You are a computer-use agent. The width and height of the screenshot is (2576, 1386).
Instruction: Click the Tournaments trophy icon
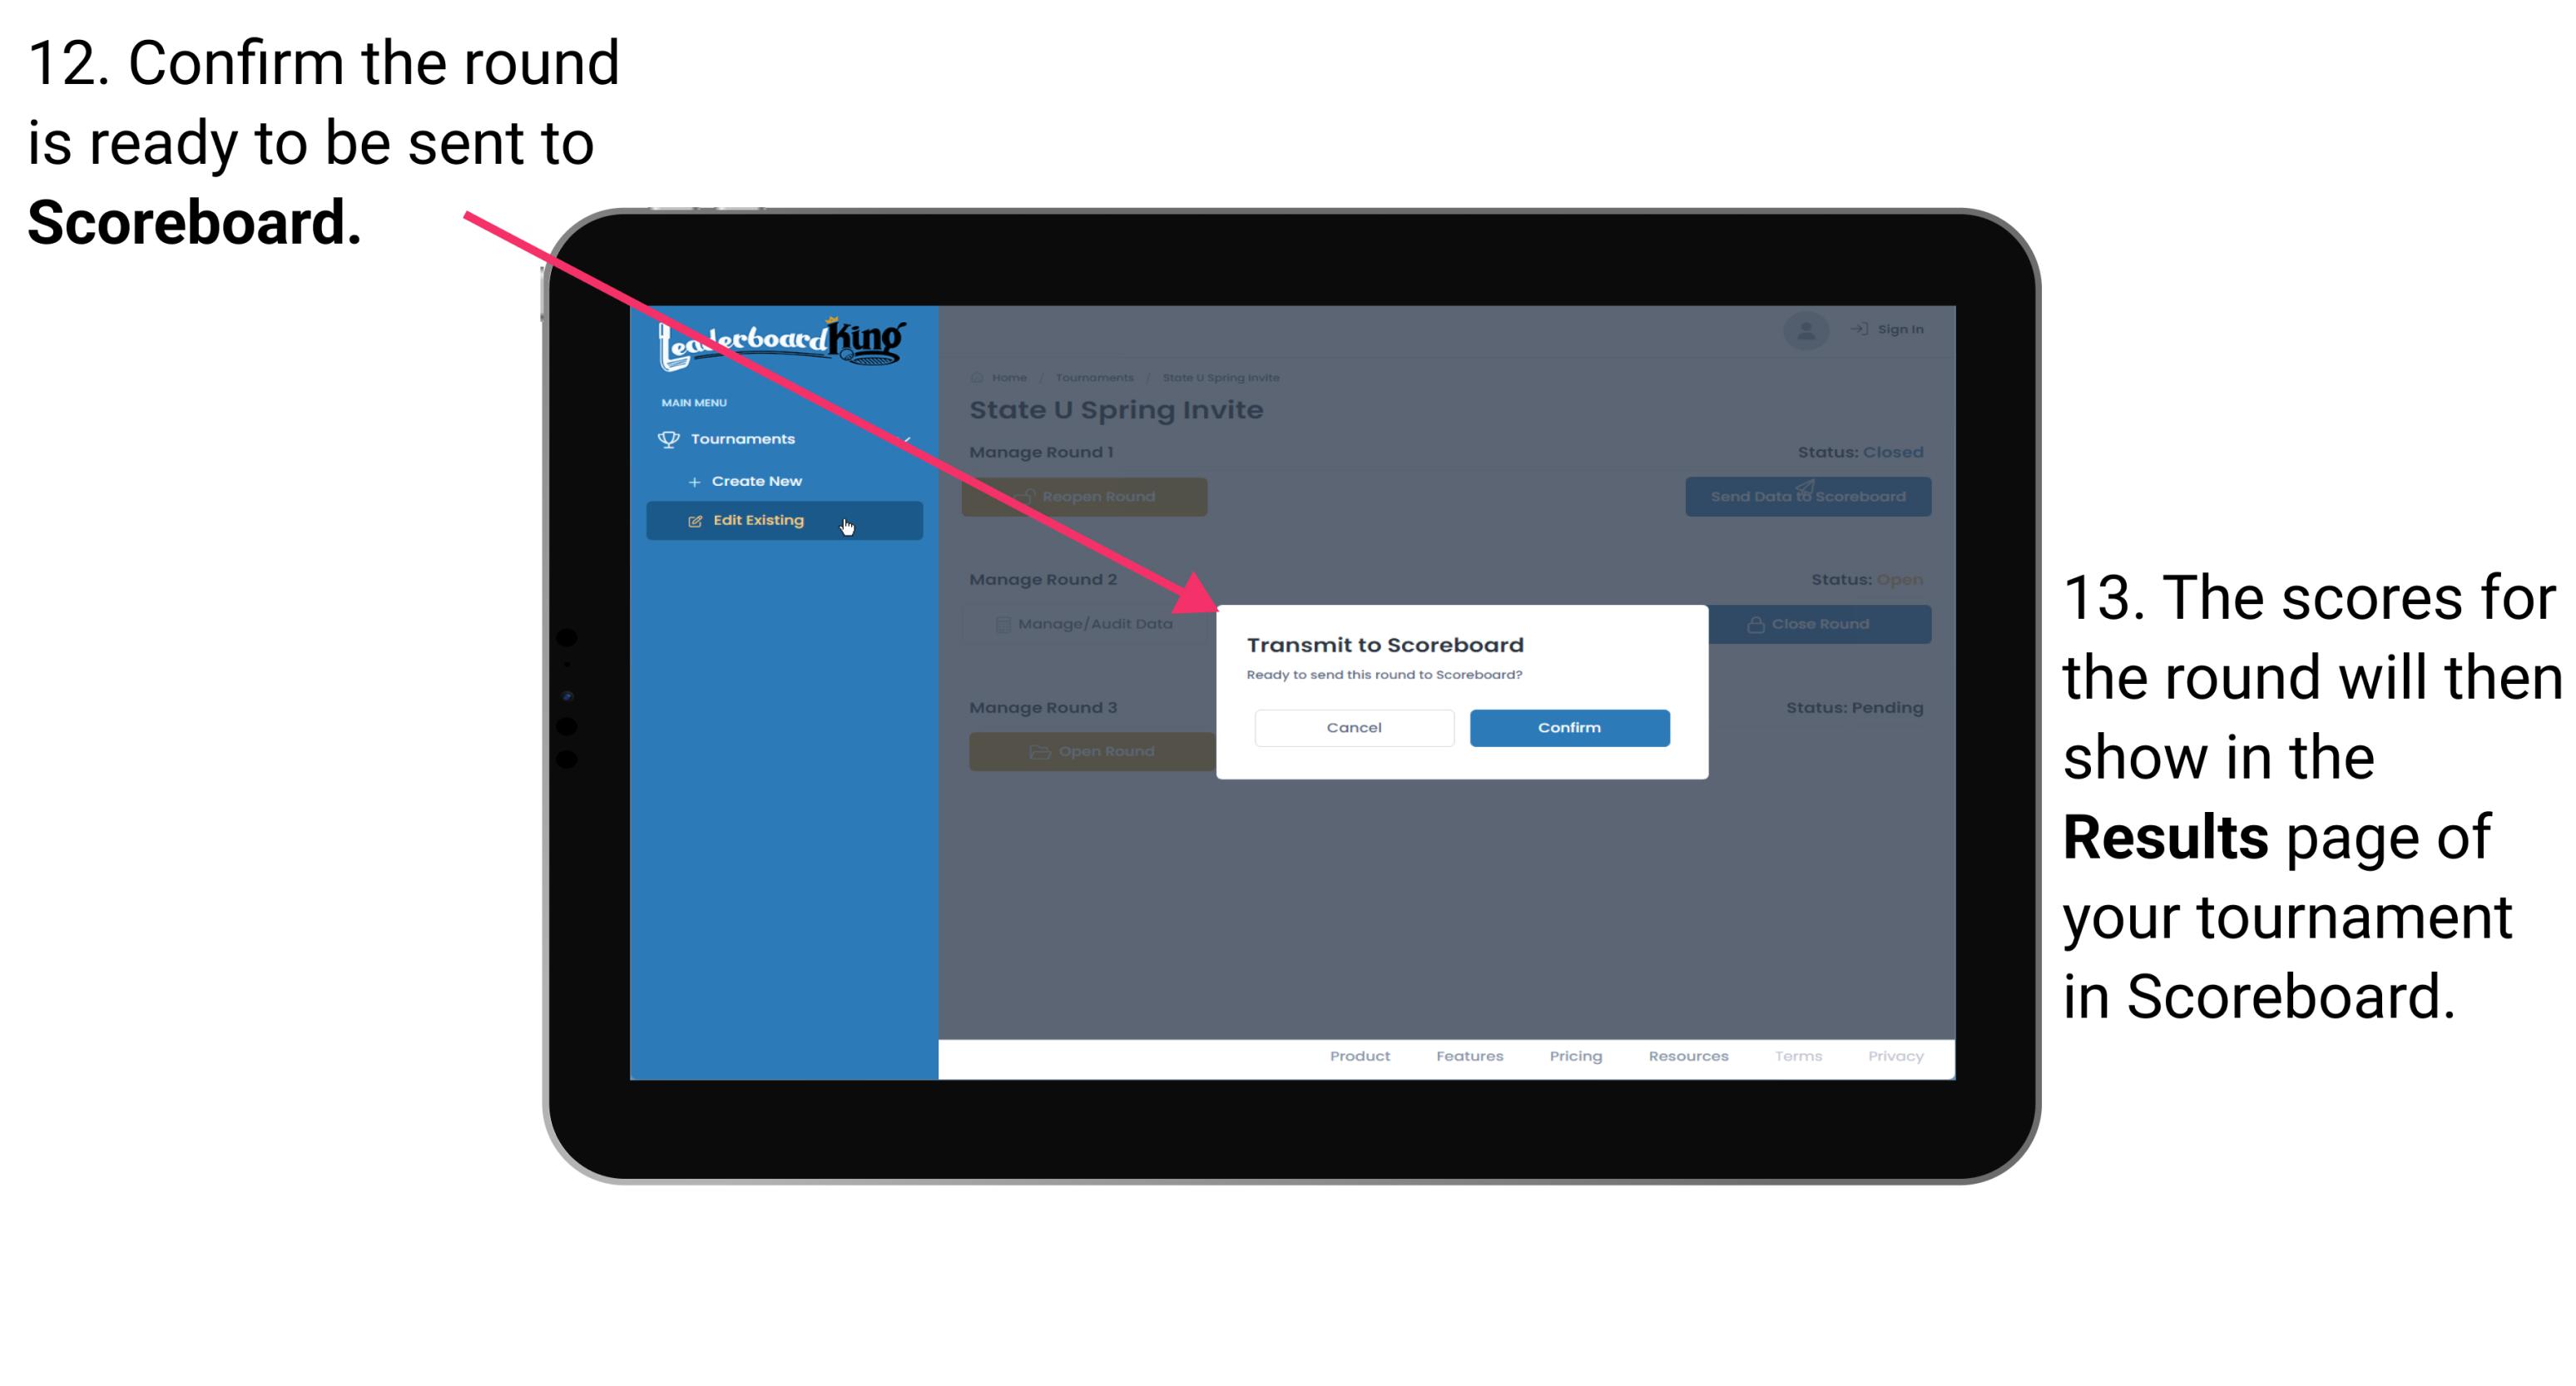(667, 438)
